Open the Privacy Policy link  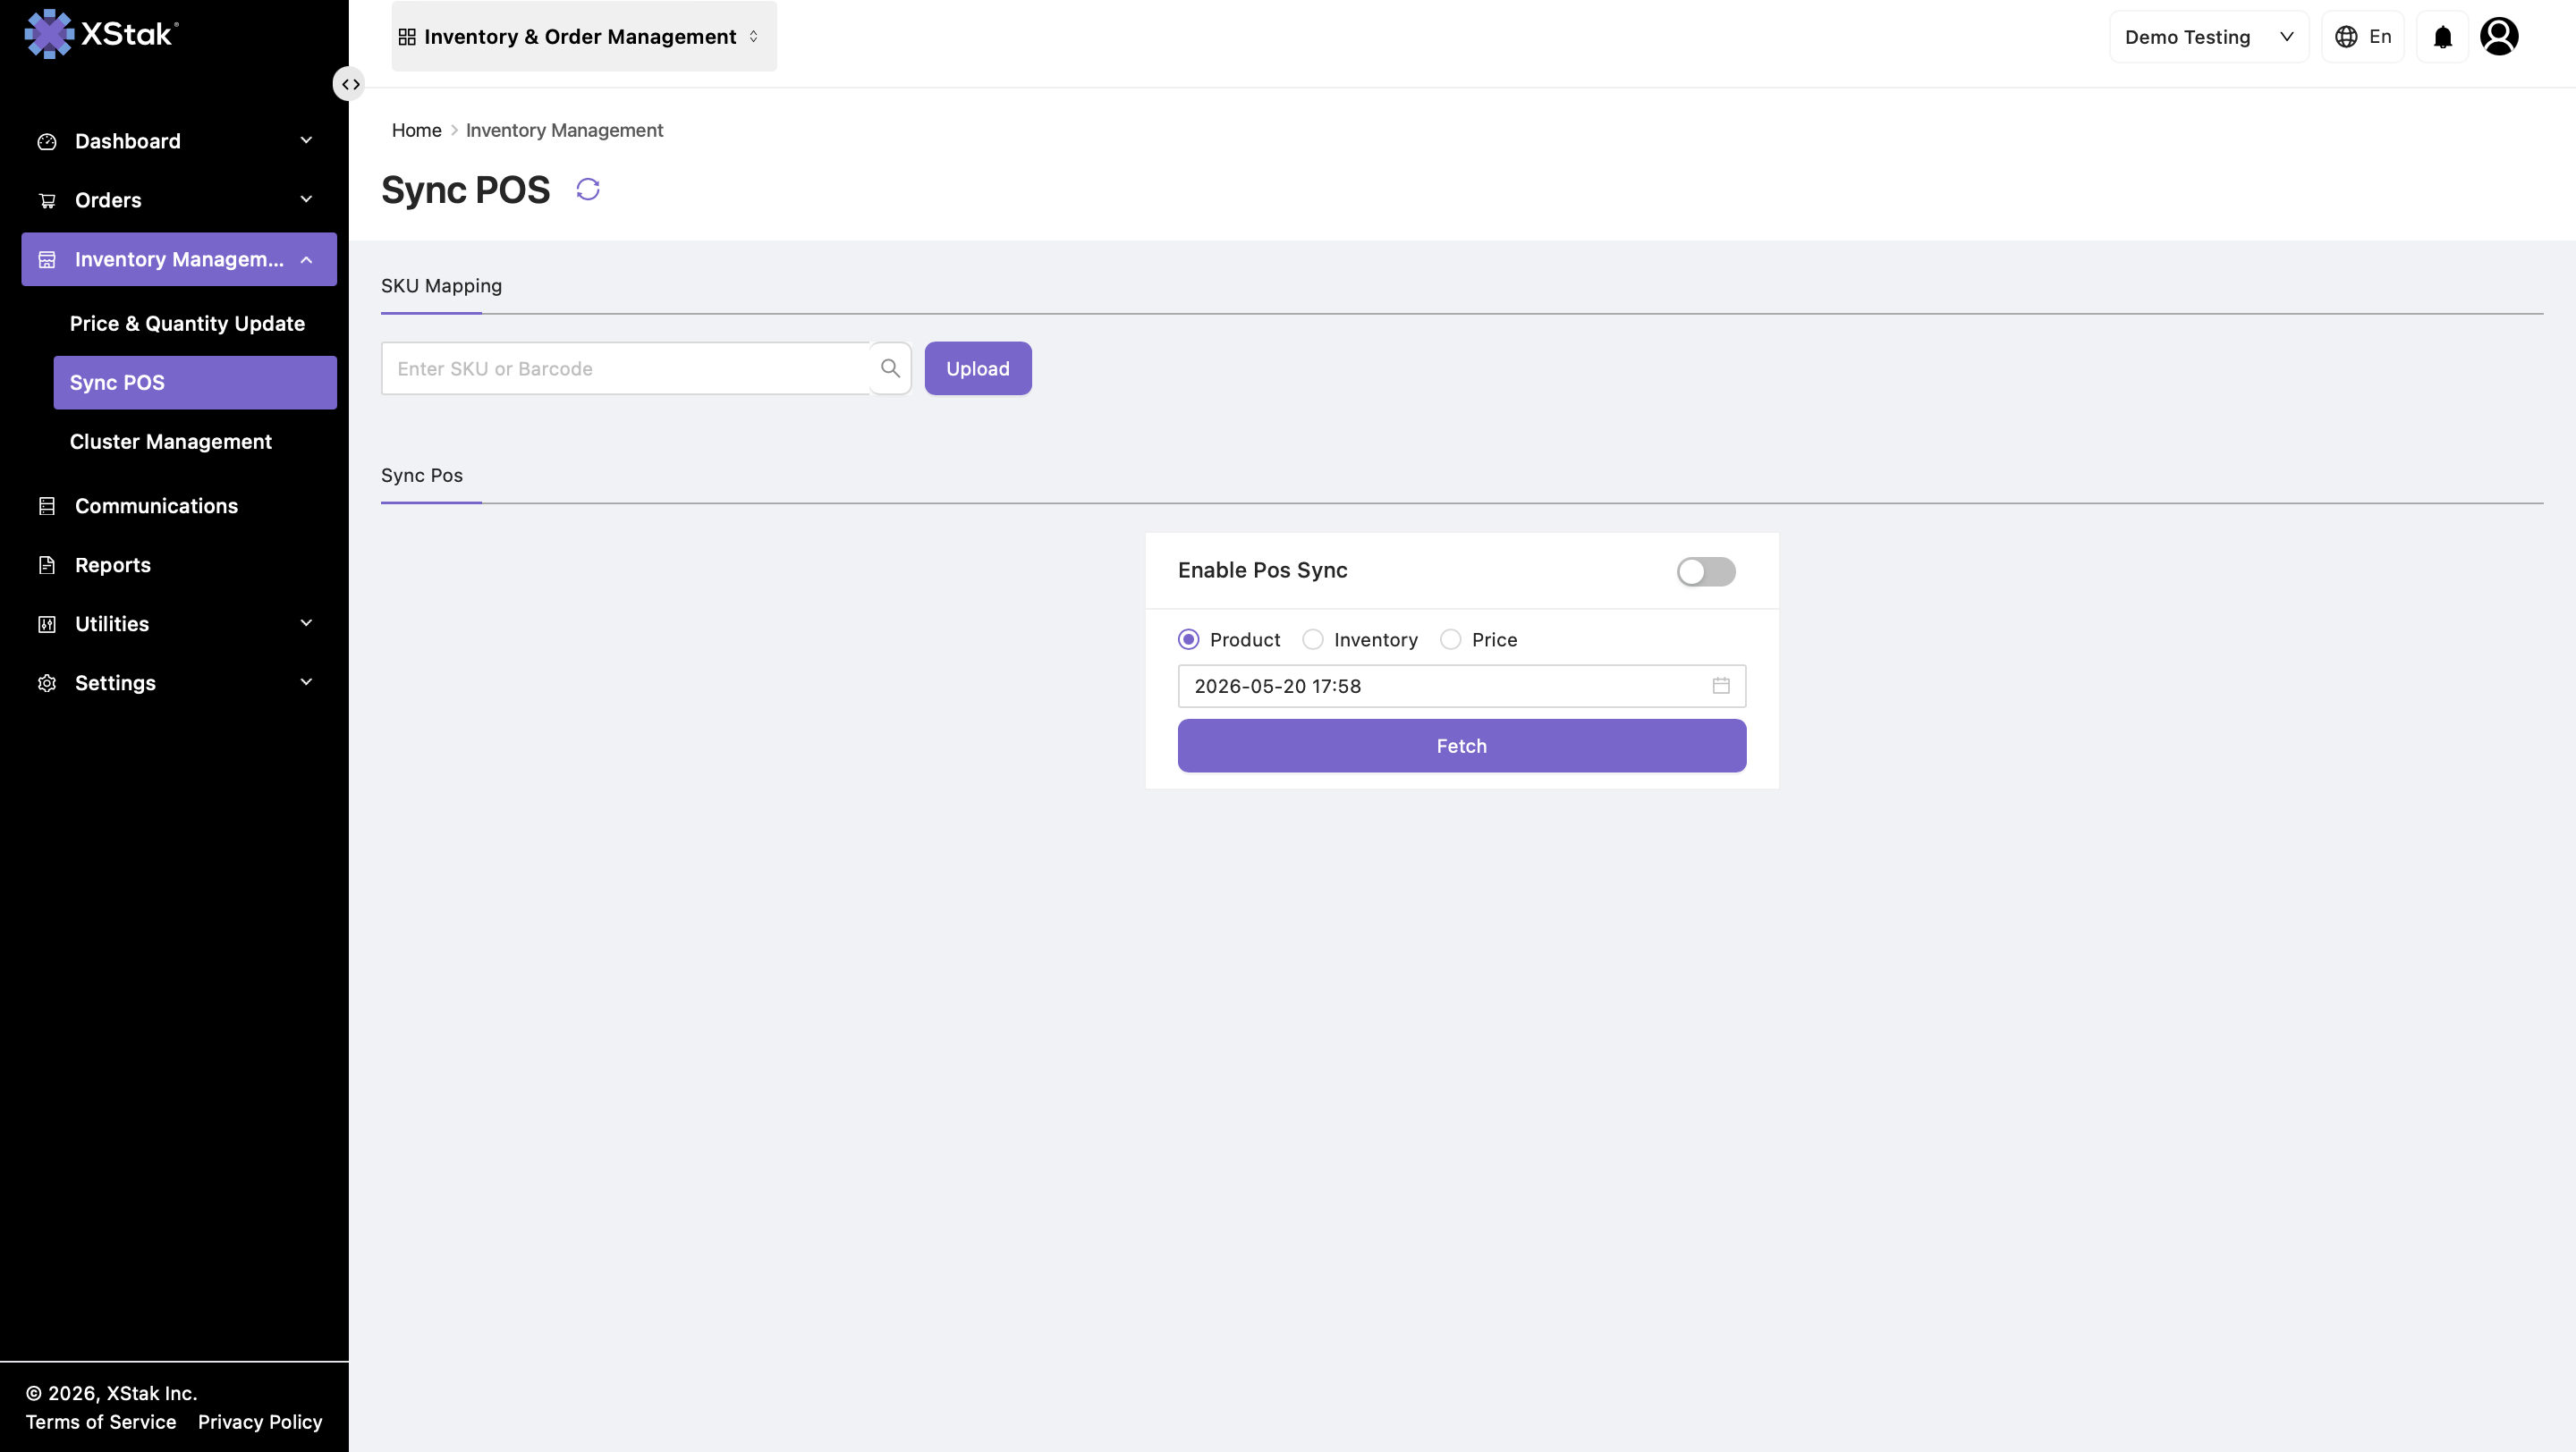[260, 1421]
